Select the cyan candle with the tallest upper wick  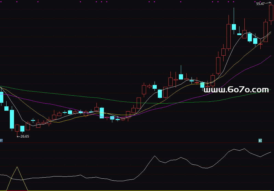tap(234, 27)
